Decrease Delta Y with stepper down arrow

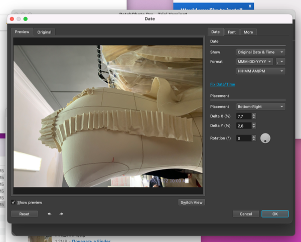click(x=254, y=127)
